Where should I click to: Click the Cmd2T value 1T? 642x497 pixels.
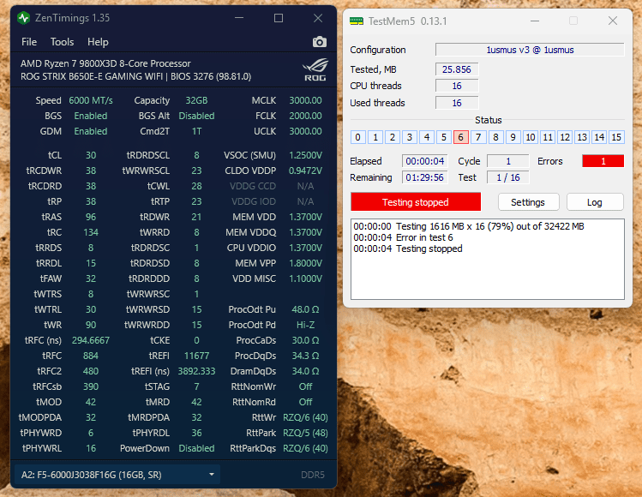[x=196, y=131]
